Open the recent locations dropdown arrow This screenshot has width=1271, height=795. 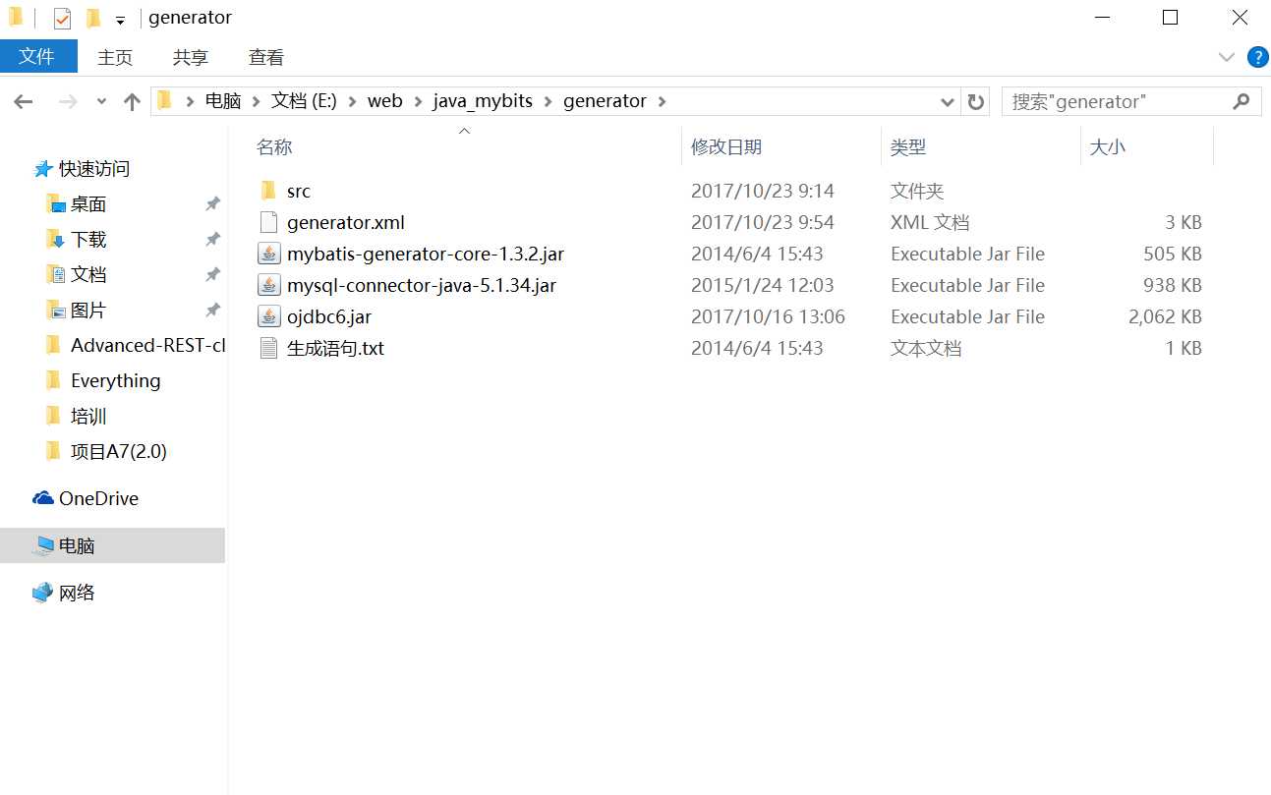[x=101, y=101]
